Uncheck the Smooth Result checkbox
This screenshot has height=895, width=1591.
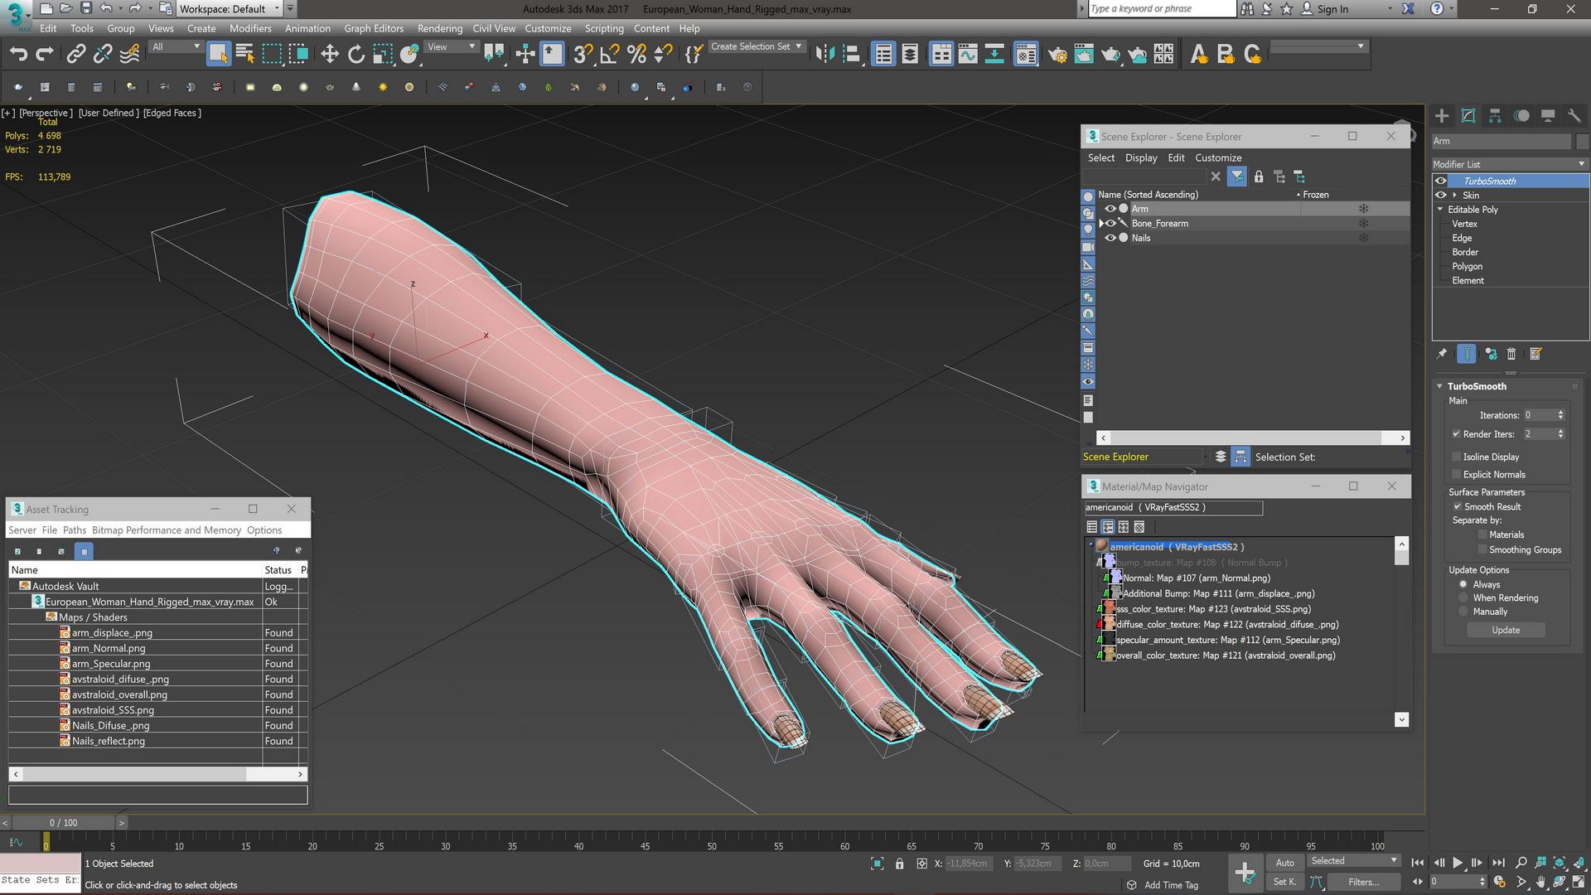pos(1457,506)
